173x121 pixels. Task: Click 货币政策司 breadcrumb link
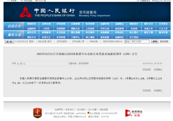62,41
